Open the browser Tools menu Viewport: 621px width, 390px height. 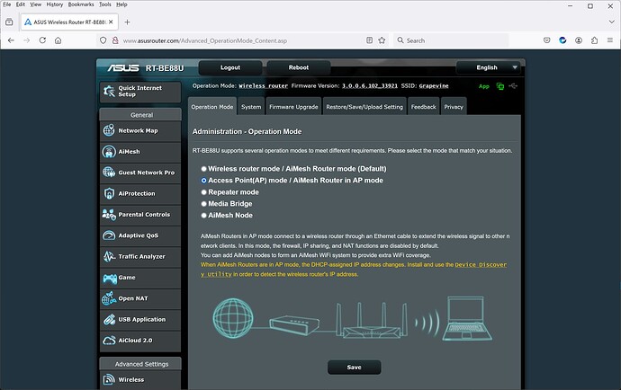click(105, 4)
